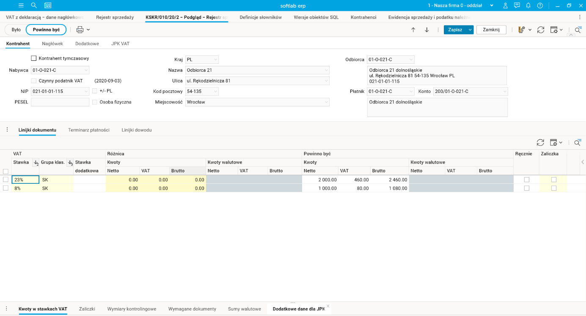Switch the view to Powinno być
Viewport: 586px width, 316px height.
(46, 30)
